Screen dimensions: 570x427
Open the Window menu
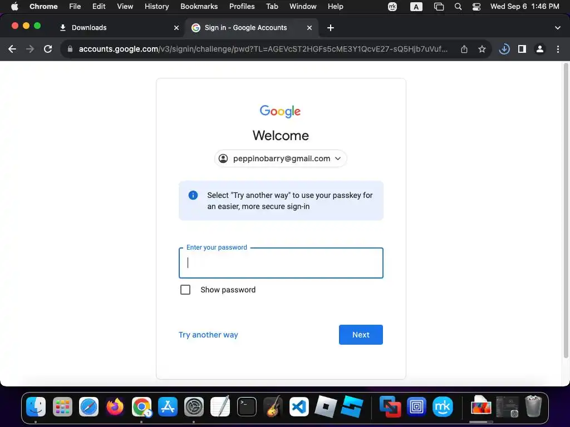pyautogui.click(x=303, y=7)
